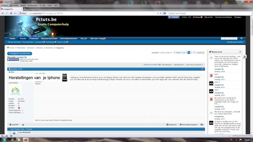Open the Pagina 1 van 2 dropdown
The width and height of the screenshot is (253, 142).
tap(180, 52)
